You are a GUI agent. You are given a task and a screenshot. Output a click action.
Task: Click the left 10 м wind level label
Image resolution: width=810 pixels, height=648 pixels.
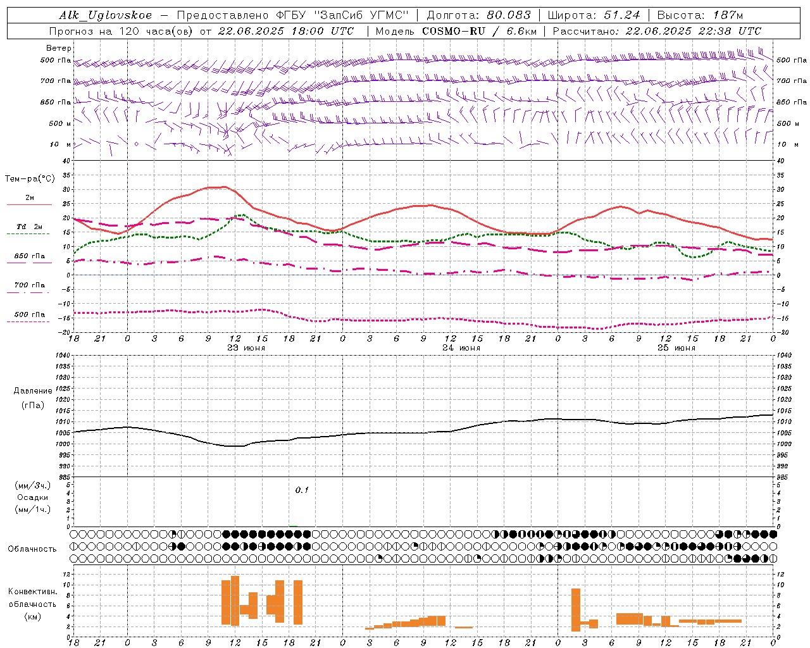(60, 144)
